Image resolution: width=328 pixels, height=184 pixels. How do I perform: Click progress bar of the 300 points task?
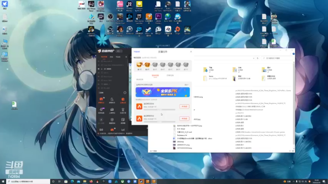pyautogui.click(x=159, y=110)
